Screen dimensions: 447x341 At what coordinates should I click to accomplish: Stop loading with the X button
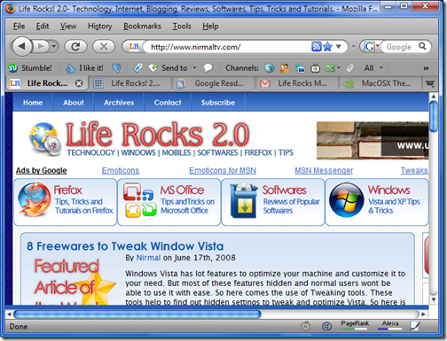(104, 46)
